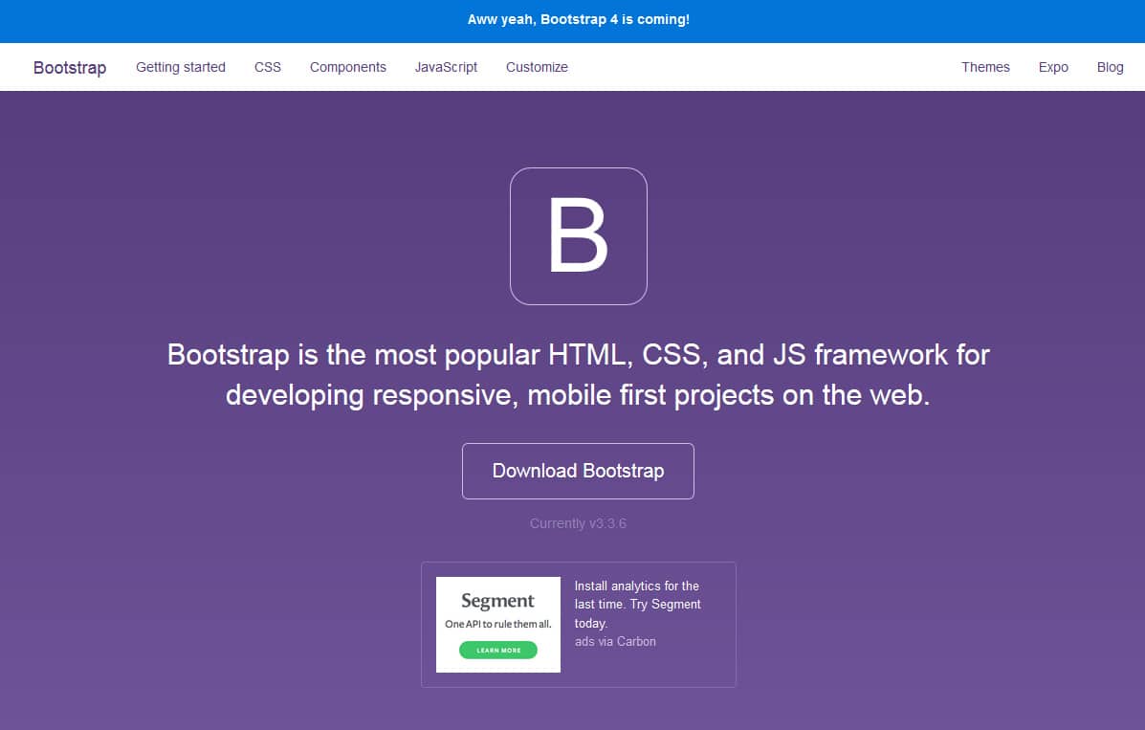Open the Getting started page
Viewport: 1145px width, 730px height.
(181, 67)
